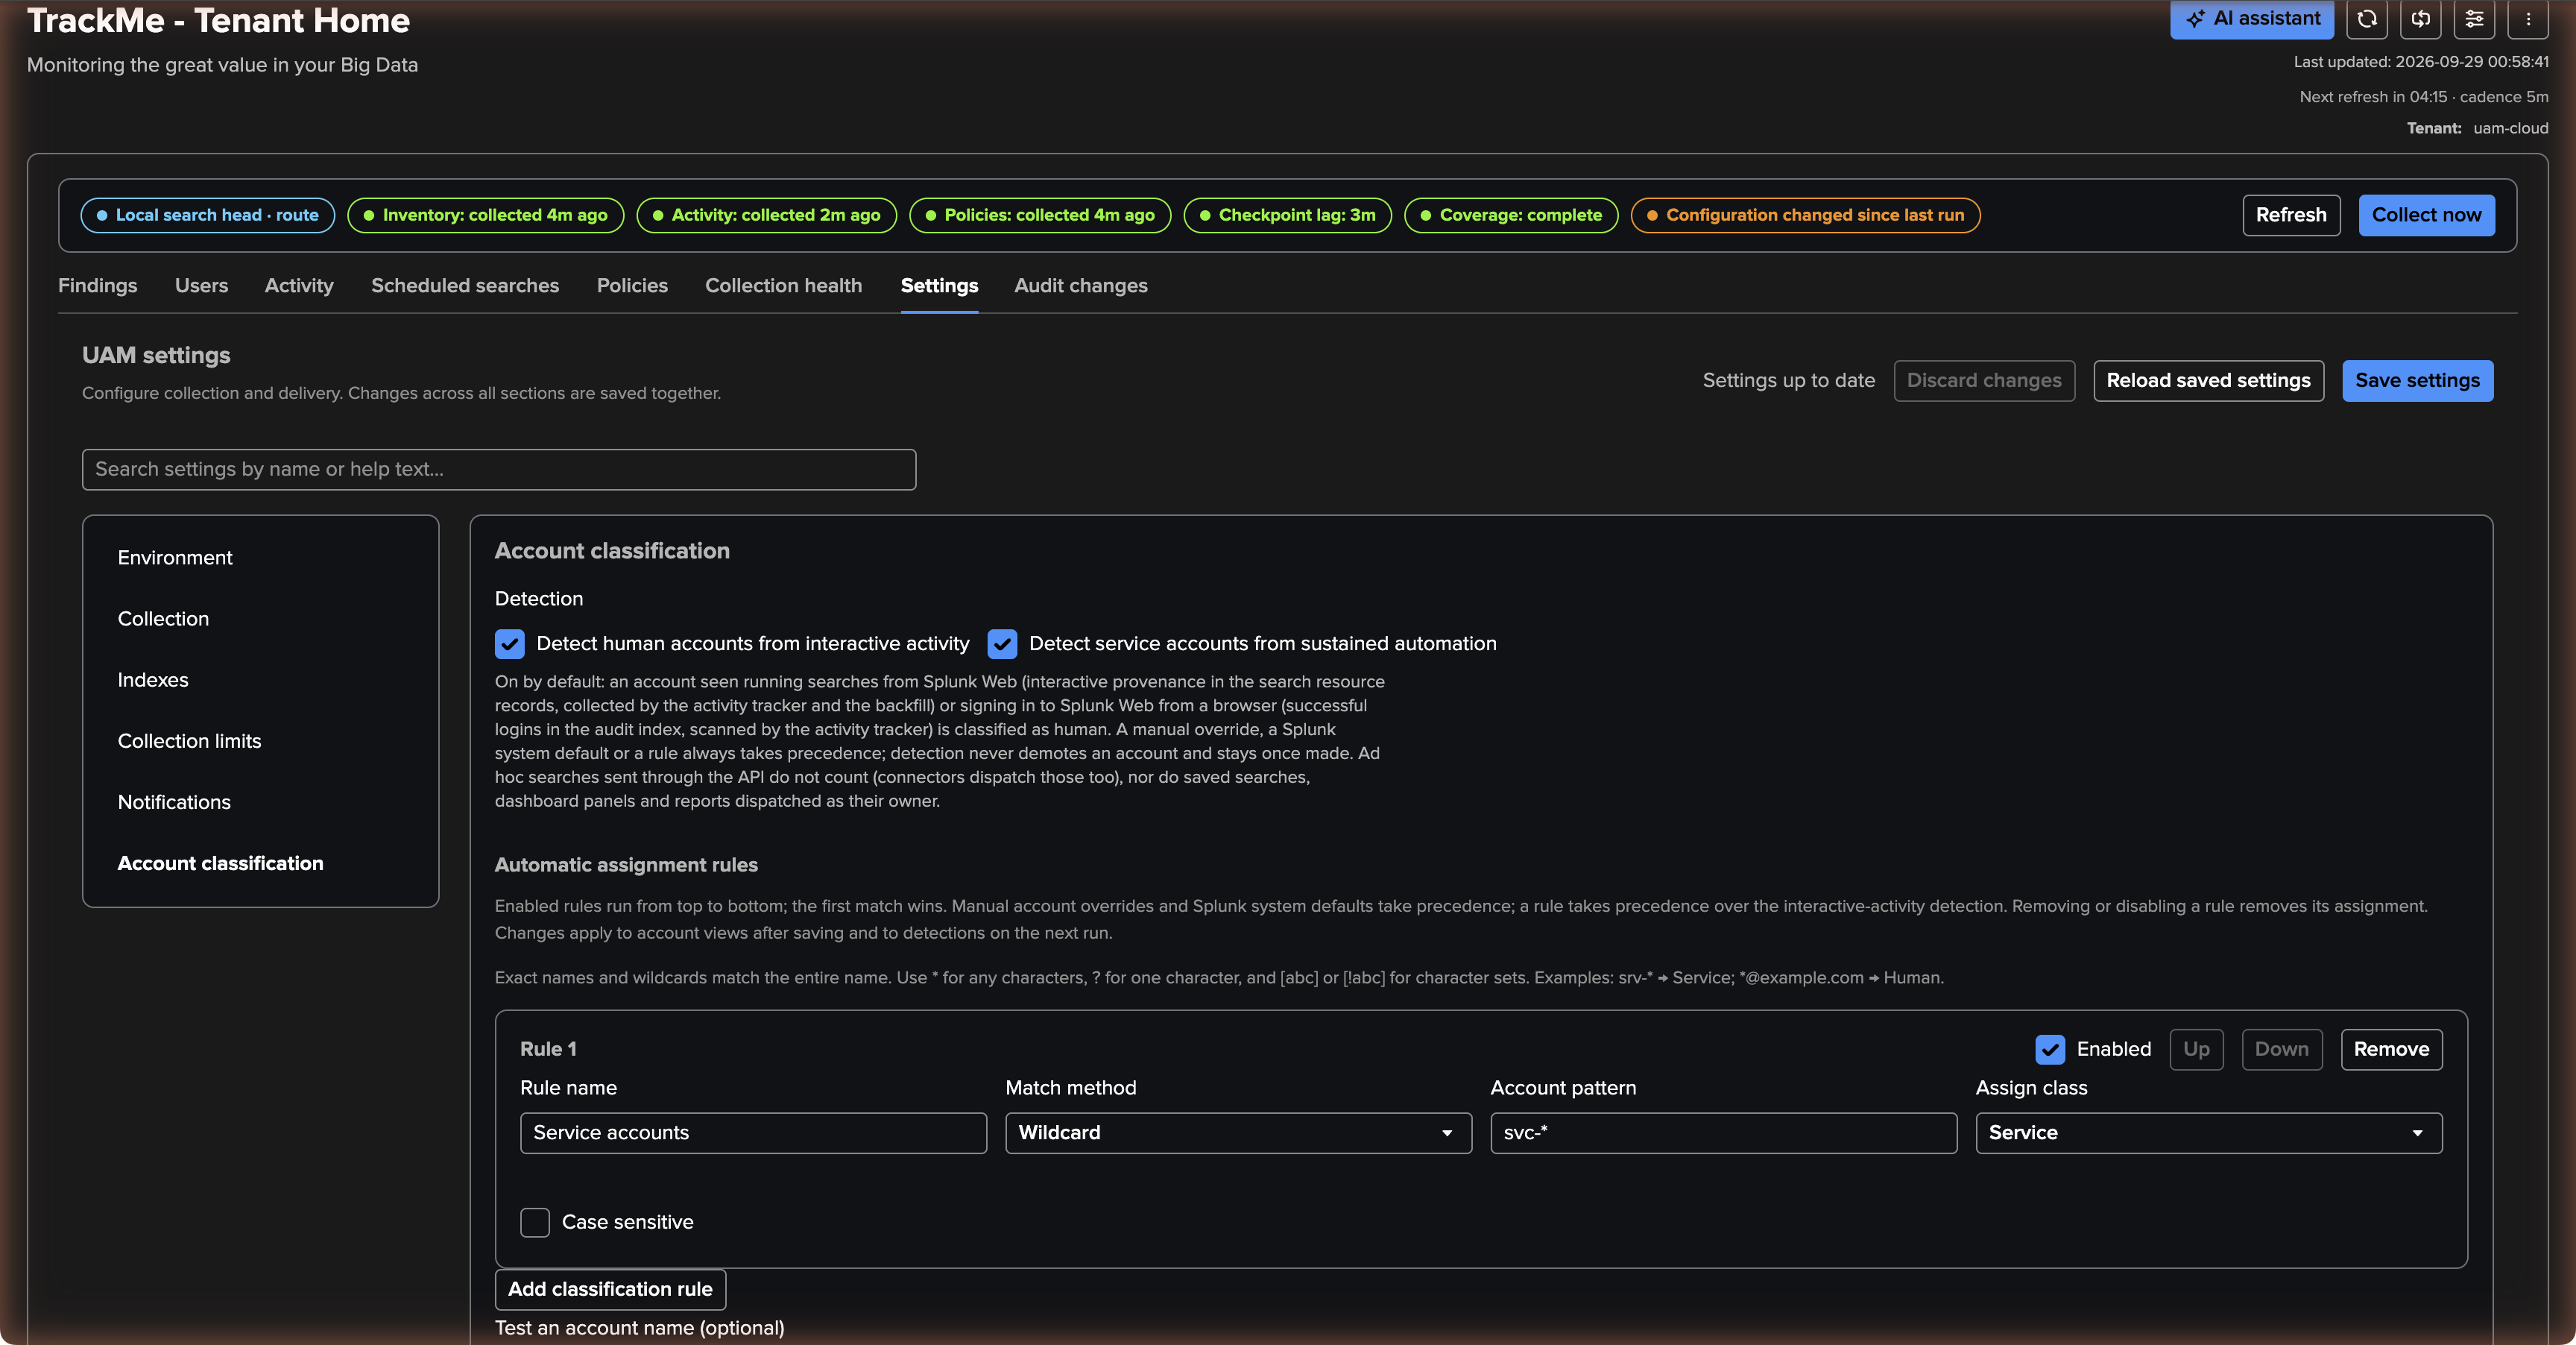Click the Settings up to date status text
2576x1345 pixels.
1788,381
